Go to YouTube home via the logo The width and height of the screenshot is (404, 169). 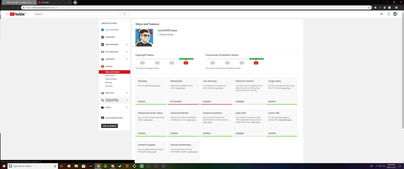(17, 14)
